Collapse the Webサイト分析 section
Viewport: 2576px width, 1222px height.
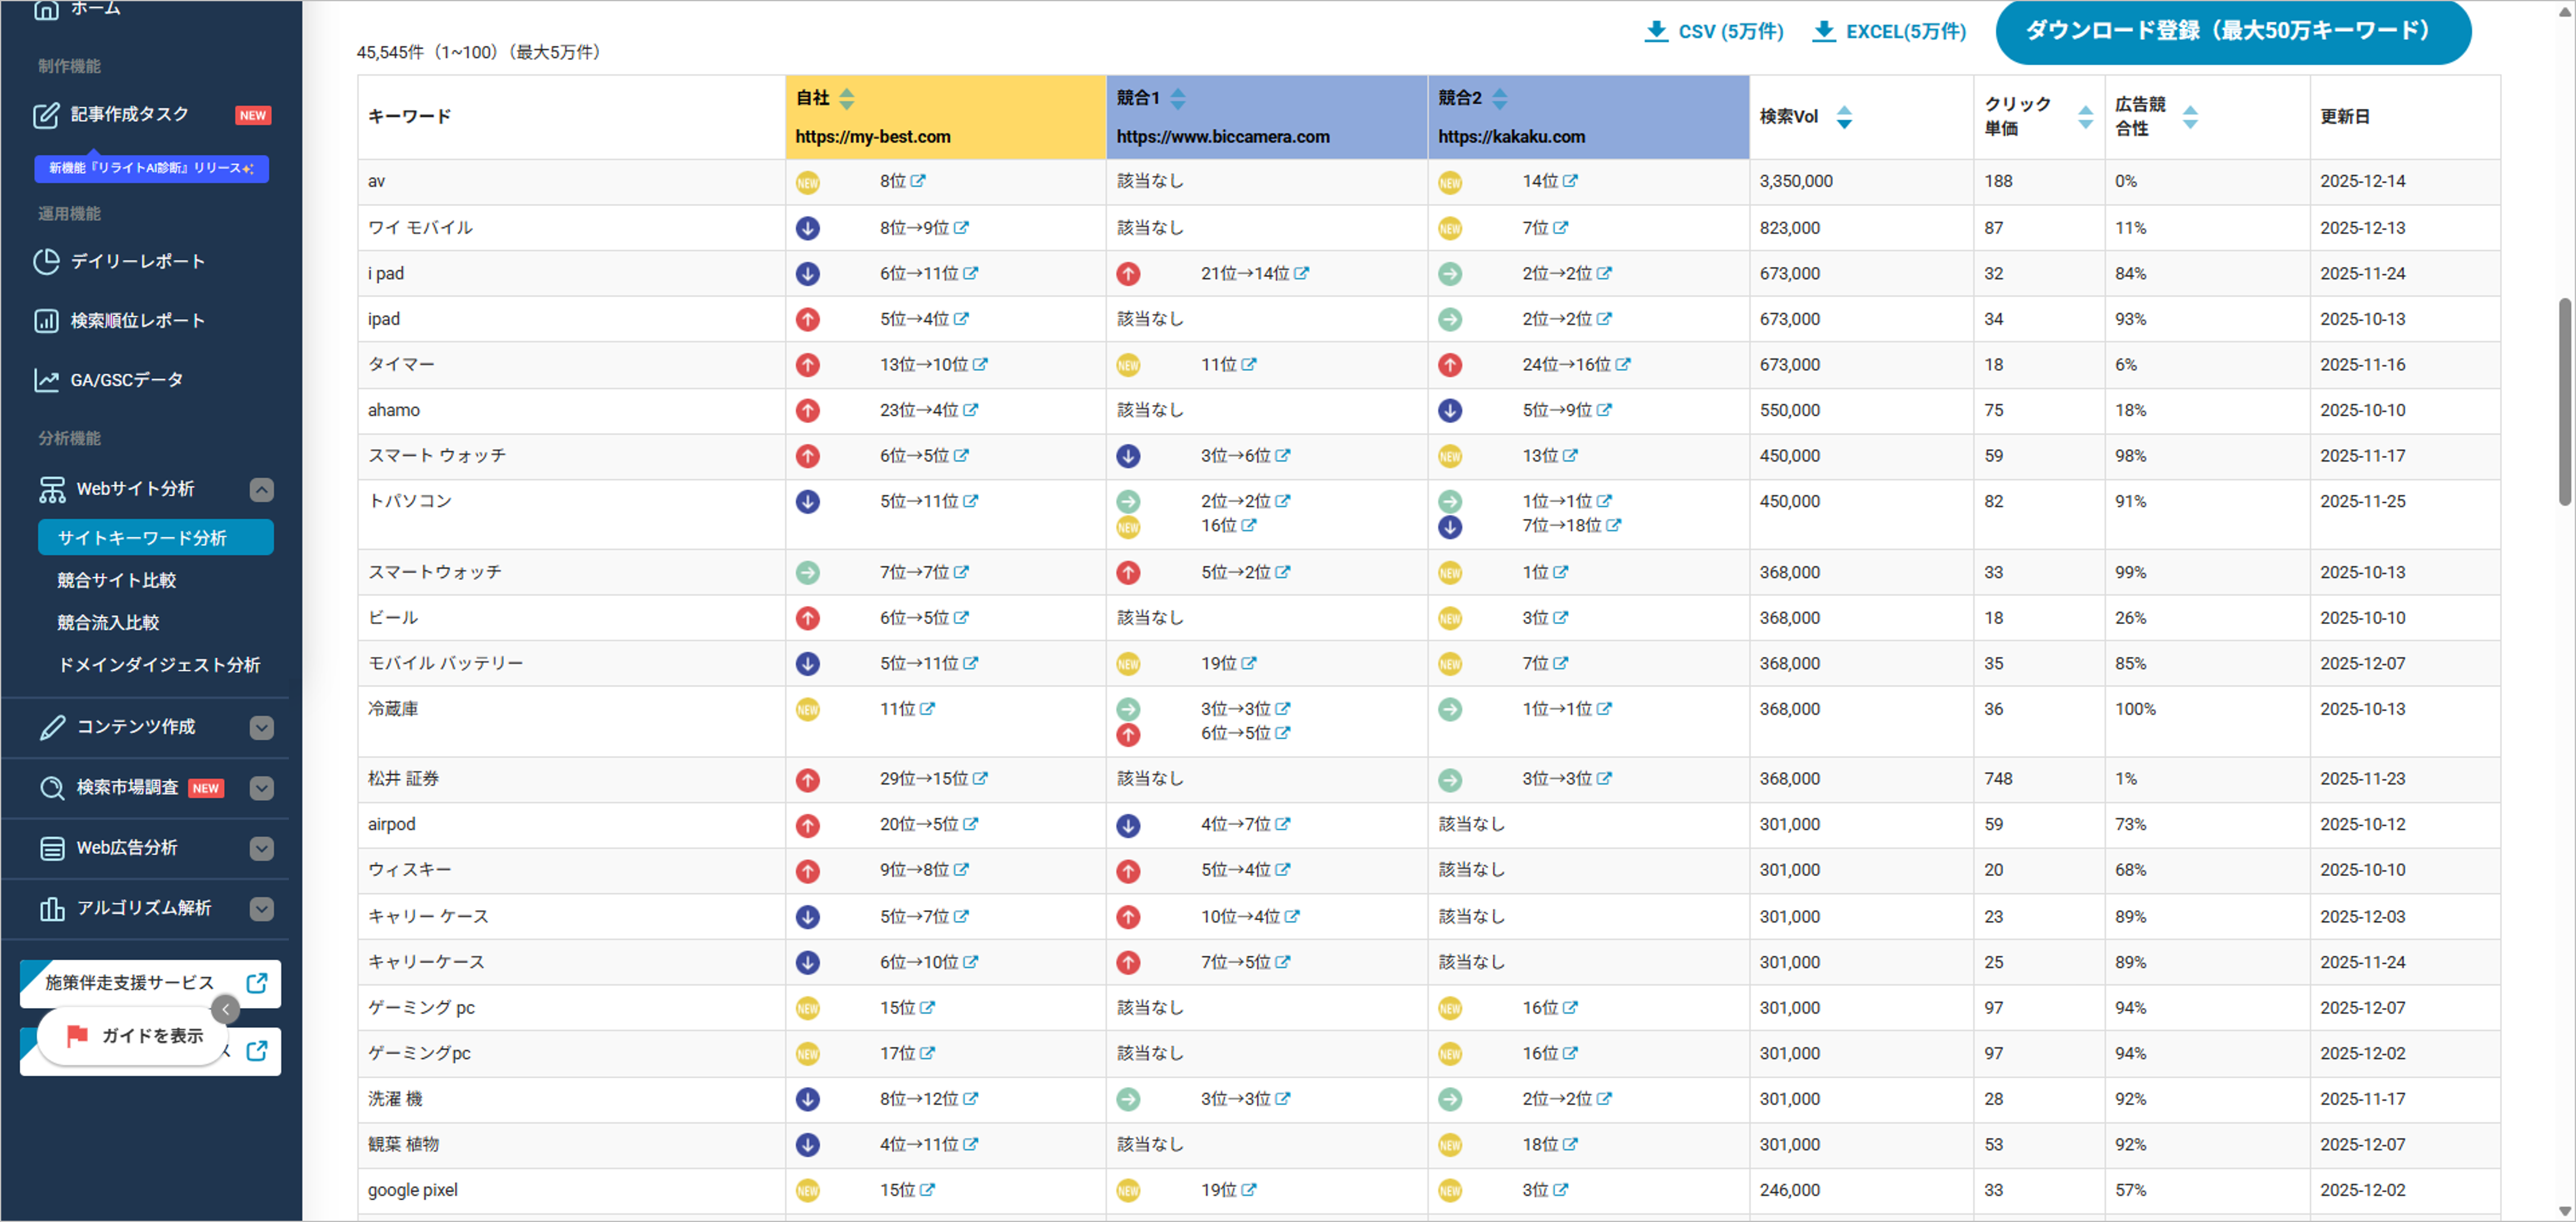[261, 488]
